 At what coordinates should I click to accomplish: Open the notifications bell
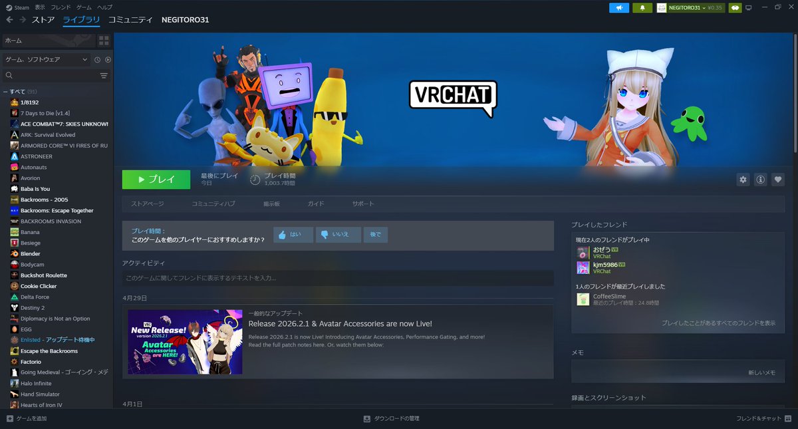point(642,8)
